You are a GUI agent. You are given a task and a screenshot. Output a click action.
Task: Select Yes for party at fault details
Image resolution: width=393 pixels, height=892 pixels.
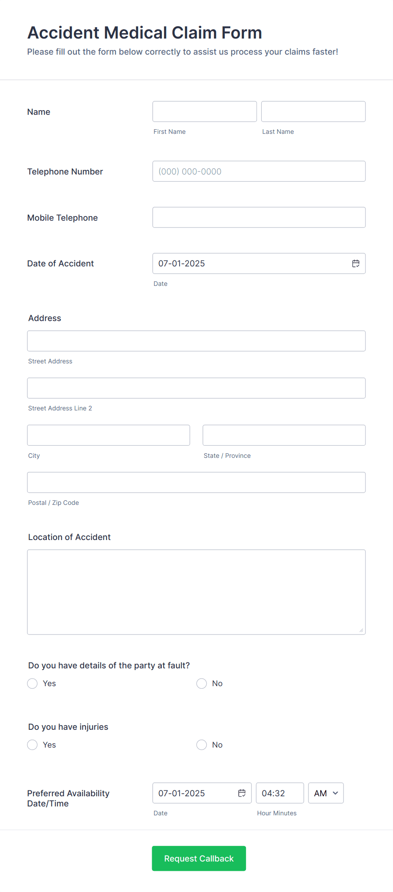tap(32, 683)
